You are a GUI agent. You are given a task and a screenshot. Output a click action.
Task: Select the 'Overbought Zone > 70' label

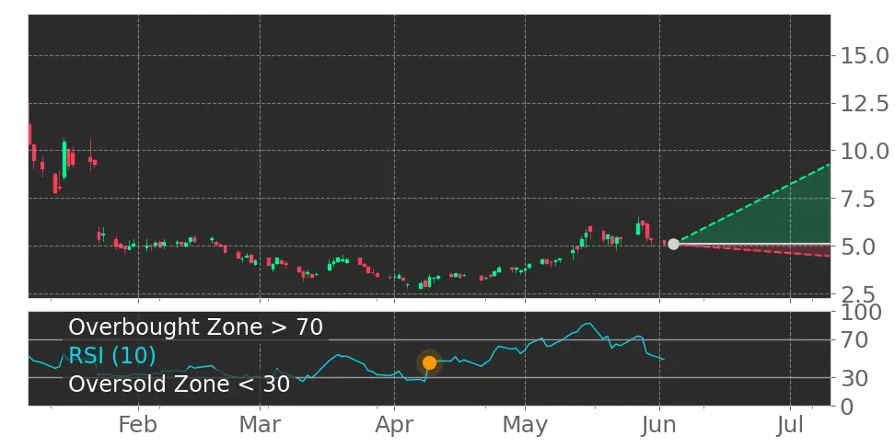pos(196,327)
